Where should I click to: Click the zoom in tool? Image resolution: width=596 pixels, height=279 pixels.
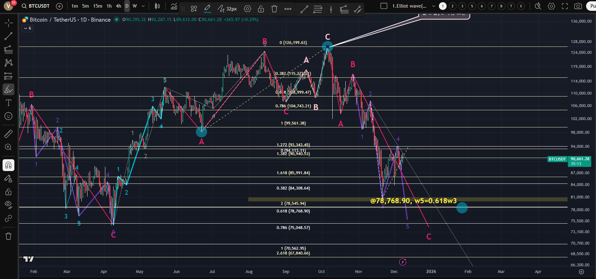tap(9, 147)
